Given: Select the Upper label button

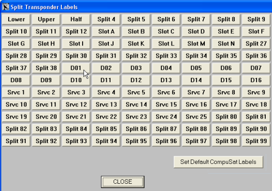Looking at the screenshot, I should coord(46,19).
